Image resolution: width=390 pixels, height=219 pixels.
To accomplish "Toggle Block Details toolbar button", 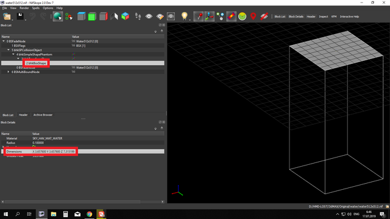I will [x=296, y=16].
